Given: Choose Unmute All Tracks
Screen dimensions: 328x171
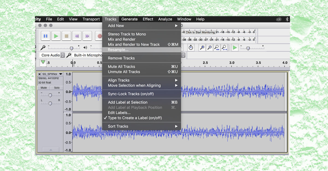Looking at the screenshot, I should pyautogui.click(x=142, y=72).
